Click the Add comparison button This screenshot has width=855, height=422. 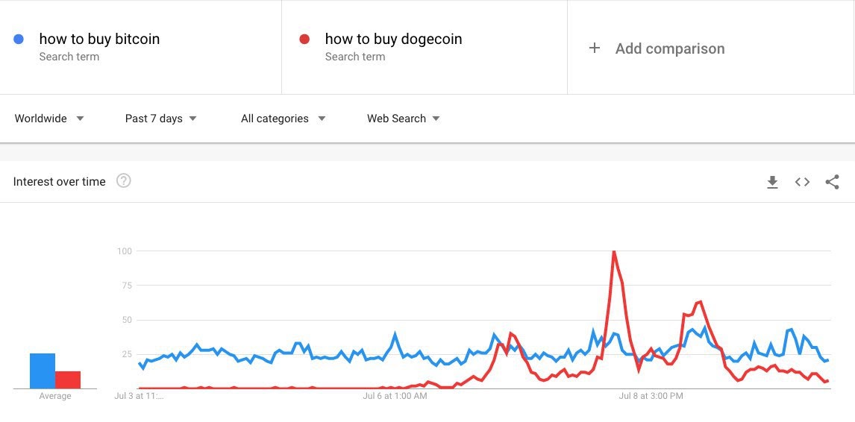(x=669, y=48)
